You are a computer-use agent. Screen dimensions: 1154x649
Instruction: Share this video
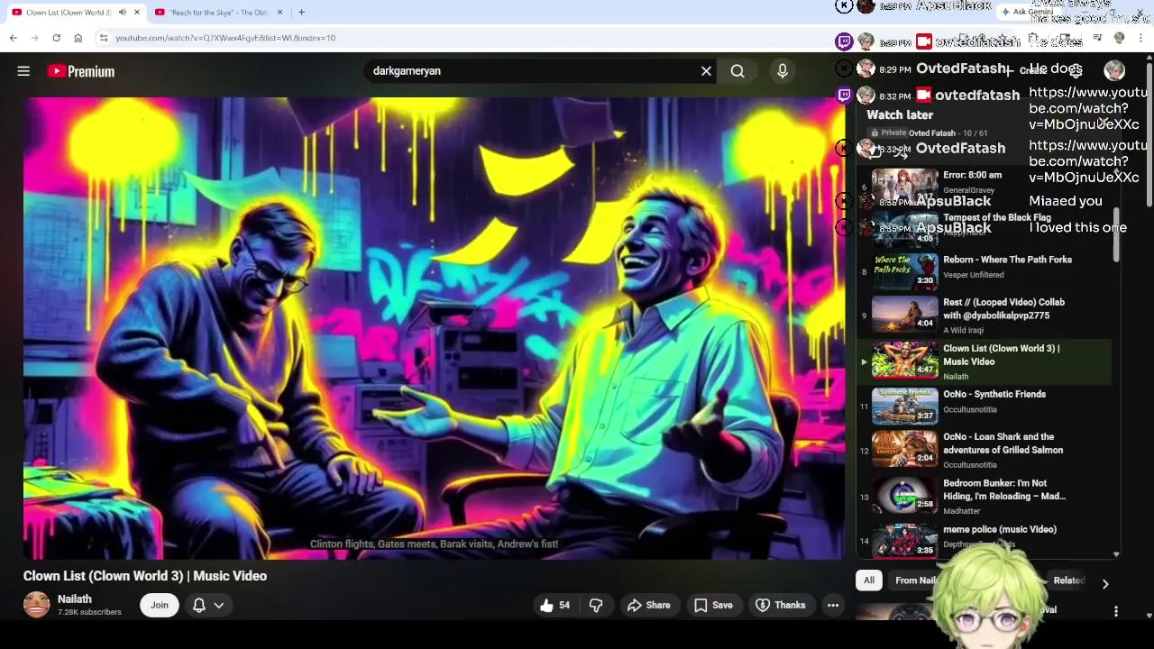[649, 606]
